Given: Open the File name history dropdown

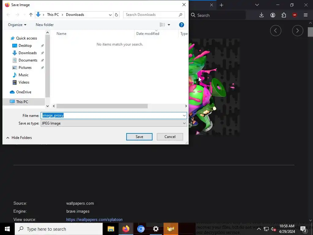Looking at the screenshot, I should pos(184,115).
